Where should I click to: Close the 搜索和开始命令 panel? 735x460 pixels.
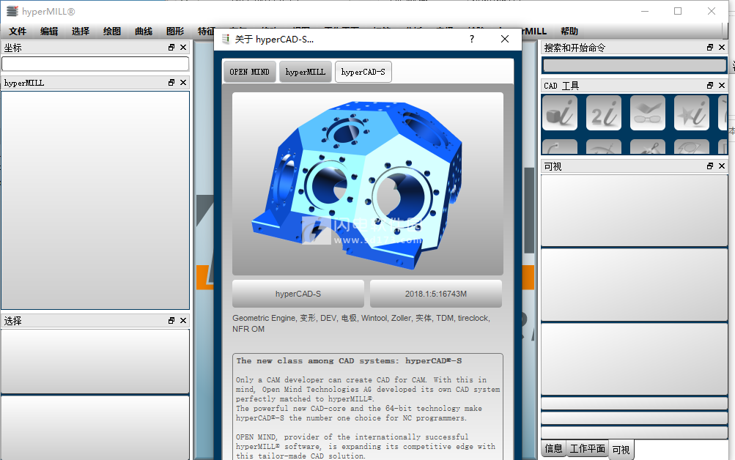(722, 48)
